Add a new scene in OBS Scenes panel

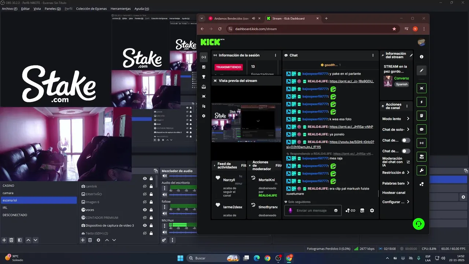click(x=4, y=240)
